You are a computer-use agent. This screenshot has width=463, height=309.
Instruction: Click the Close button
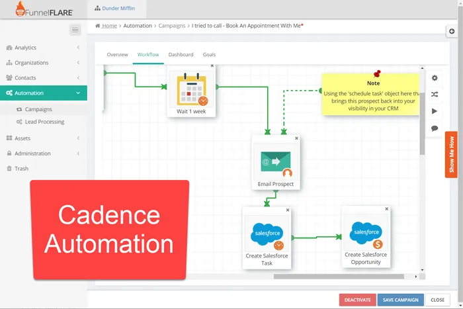pos(437,300)
